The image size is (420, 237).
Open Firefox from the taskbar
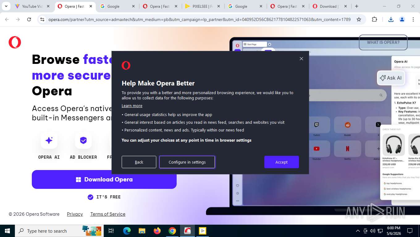pos(157,231)
